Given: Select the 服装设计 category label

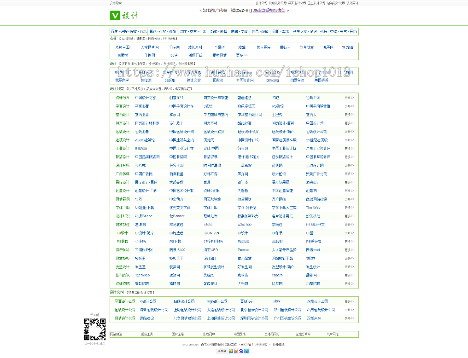Looking at the screenshot, I should click(122, 157).
